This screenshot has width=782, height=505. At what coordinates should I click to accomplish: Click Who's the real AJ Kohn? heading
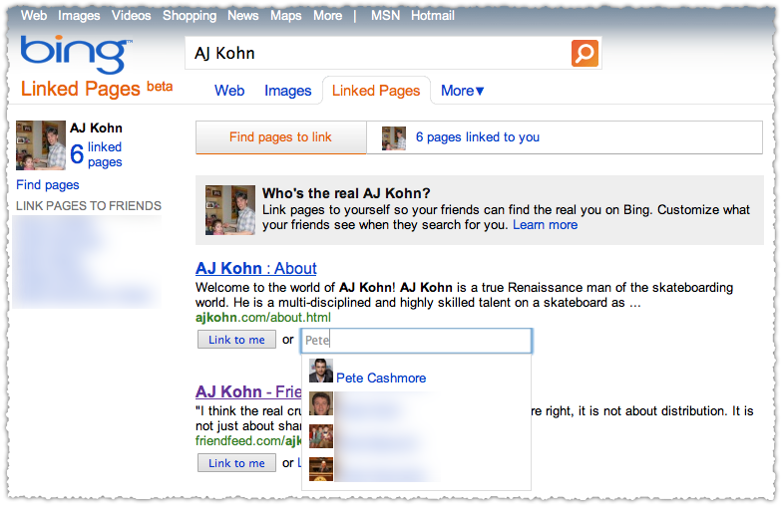point(346,193)
